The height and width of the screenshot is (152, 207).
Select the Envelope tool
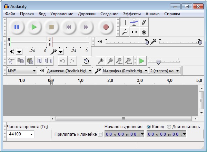(135, 22)
